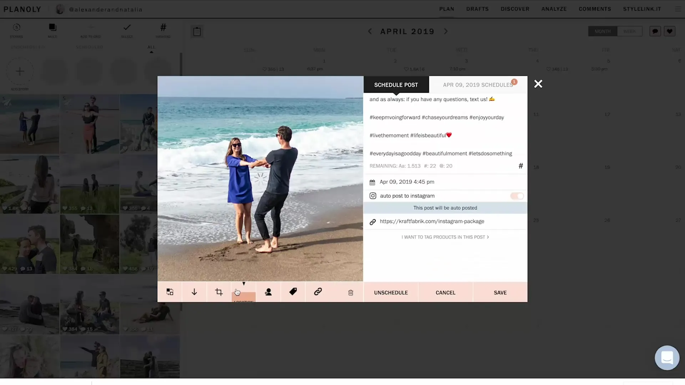Open the kraftfabrik.com instagram-package link field
The image size is (685, 385).
point(445,221)
